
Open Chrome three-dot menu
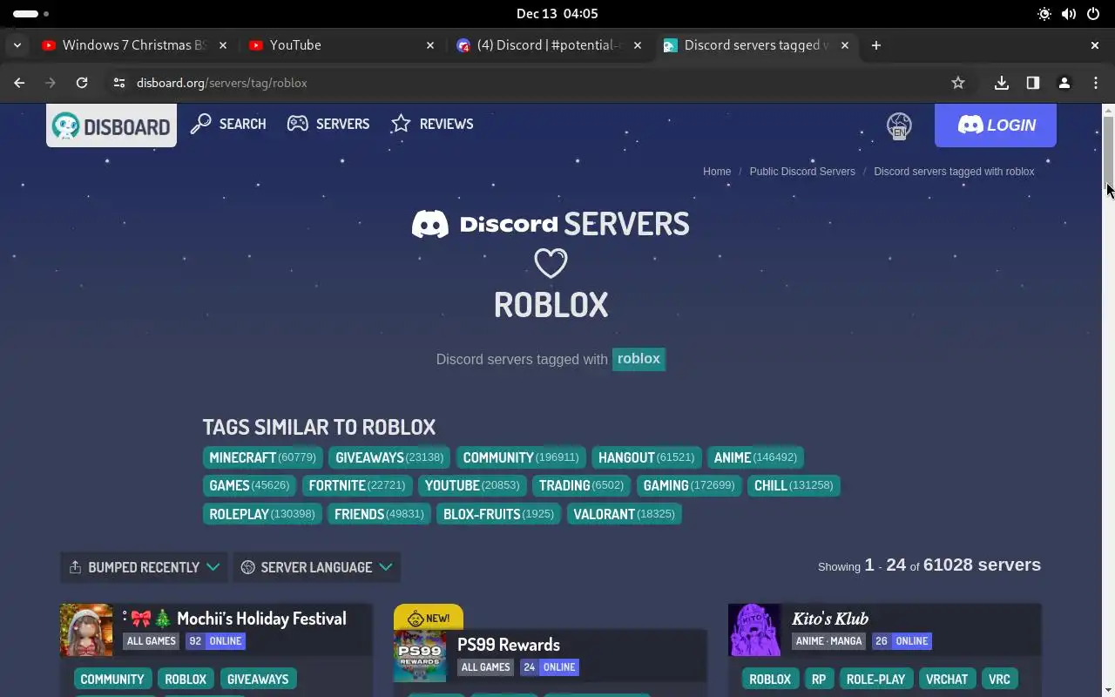click(x=1096, y=83)
